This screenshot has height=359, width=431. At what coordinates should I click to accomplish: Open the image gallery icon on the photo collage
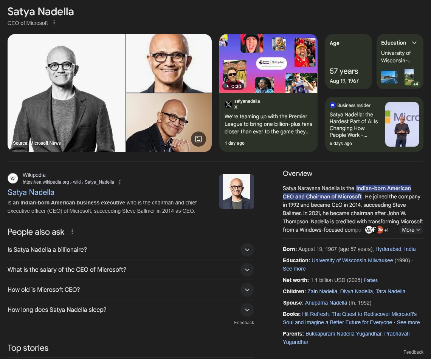[198, 139]
